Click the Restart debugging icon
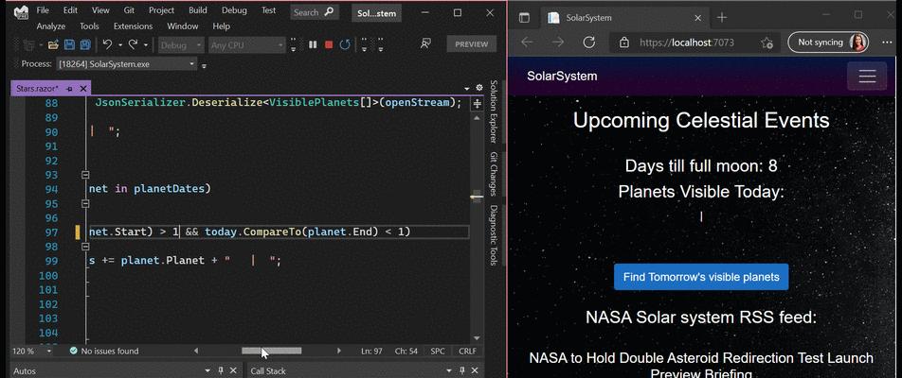902x378 pixels. (x=345, y=44)
